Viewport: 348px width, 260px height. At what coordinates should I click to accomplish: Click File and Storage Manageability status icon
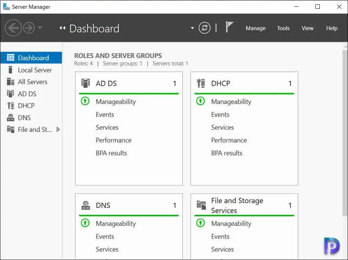click(x=201, y=223)
